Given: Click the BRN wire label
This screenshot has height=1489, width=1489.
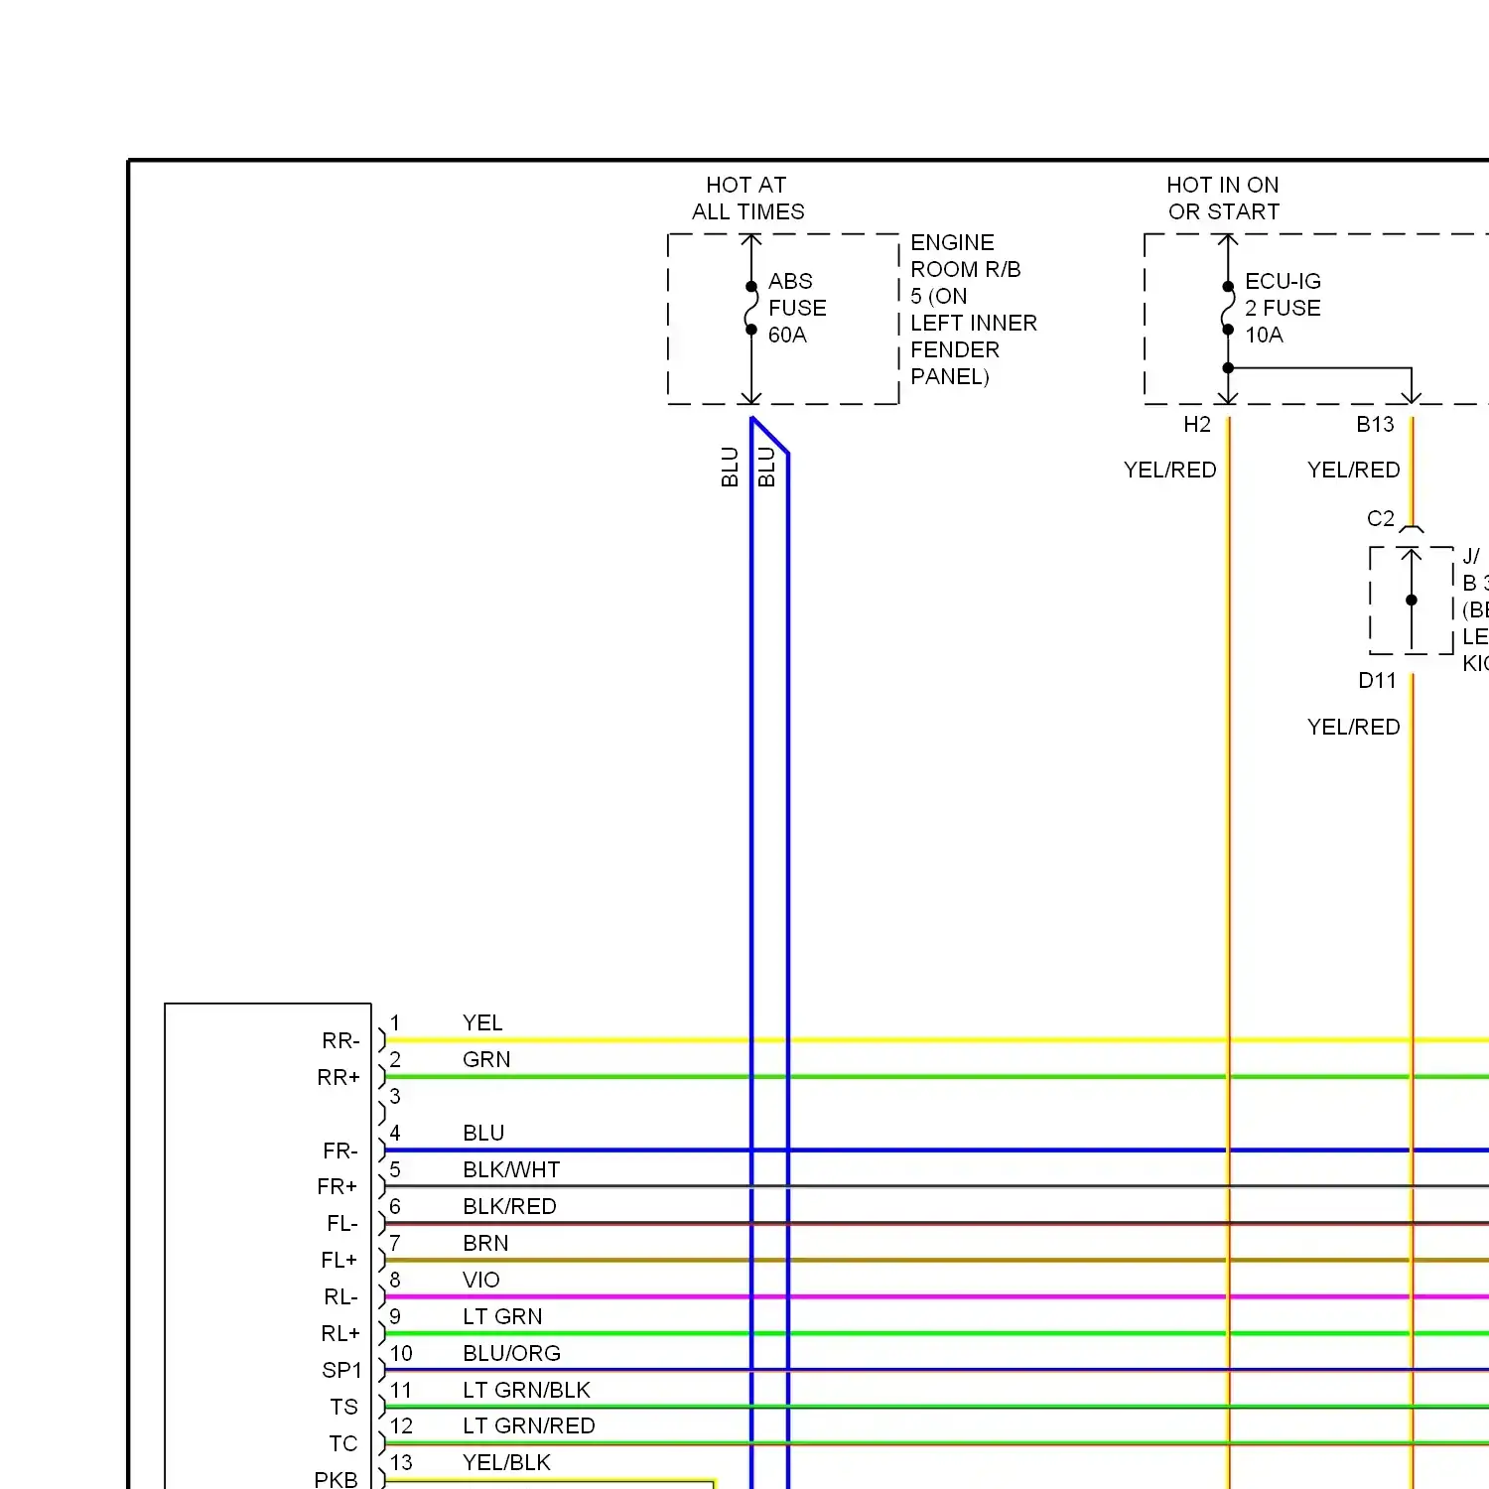Looking at the screenshot, I should [485, 1244].
